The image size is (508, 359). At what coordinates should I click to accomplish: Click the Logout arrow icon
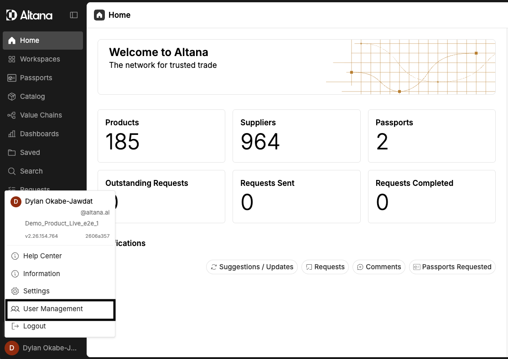click(15, 326)
